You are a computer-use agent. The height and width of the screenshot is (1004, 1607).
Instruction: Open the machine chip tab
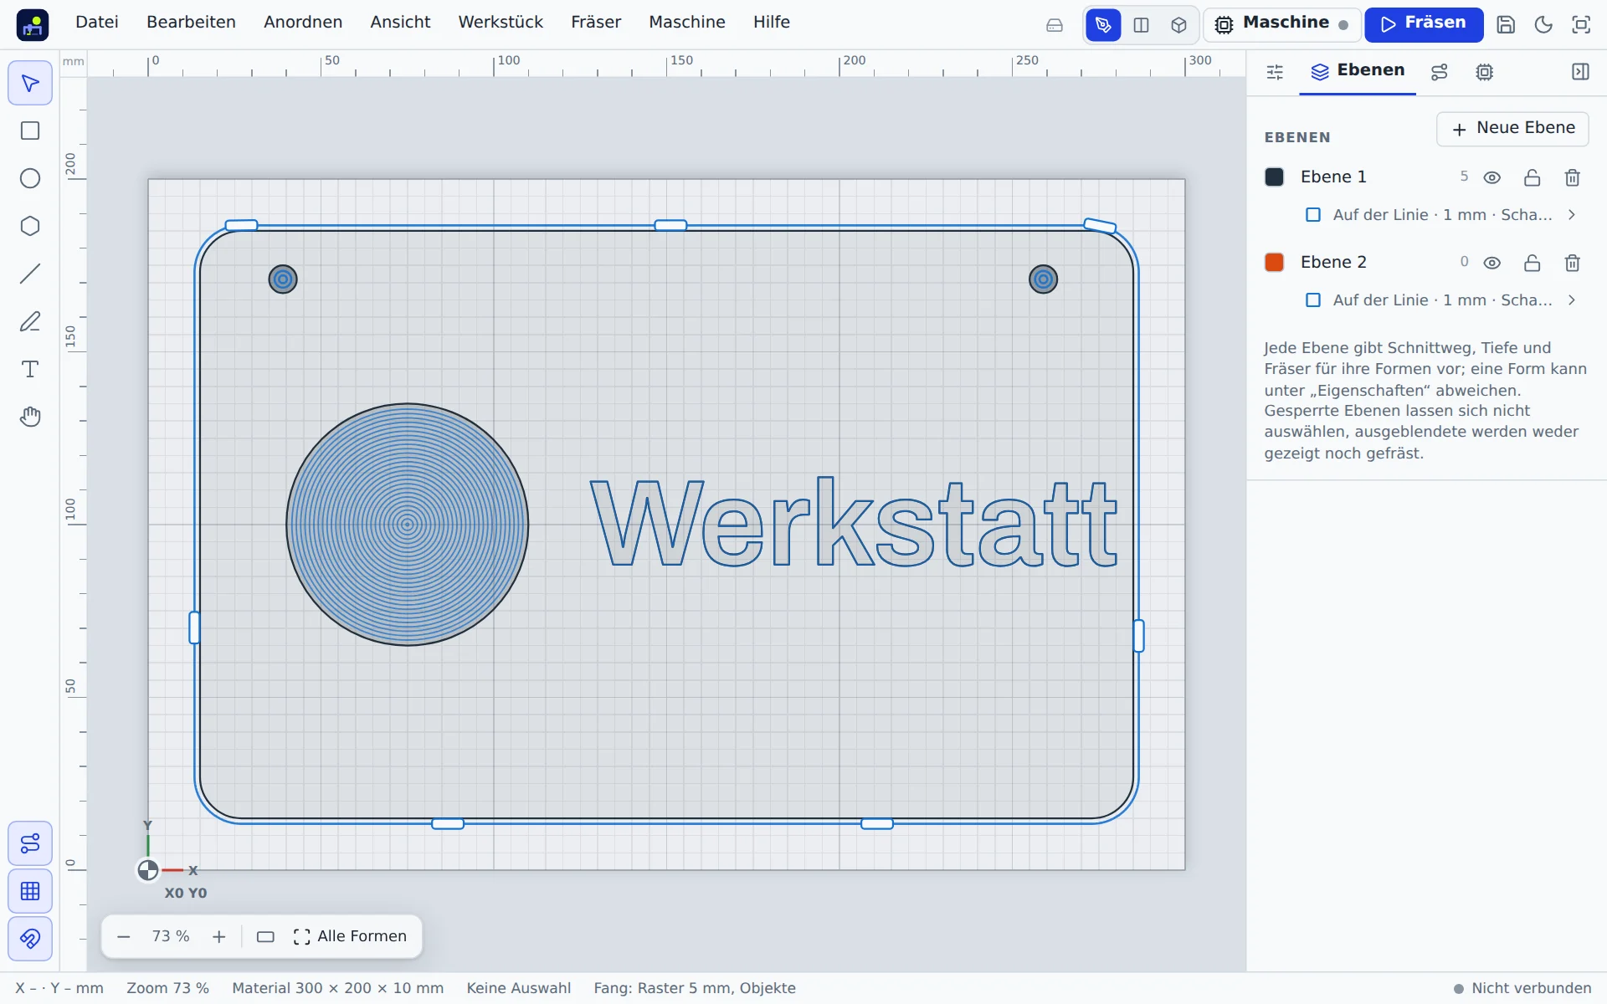pyautogui.click(x=1484, y=72)
